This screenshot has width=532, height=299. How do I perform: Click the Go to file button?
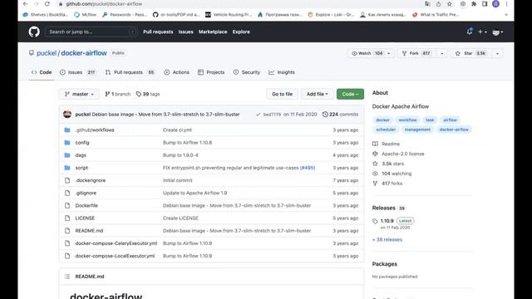pos(282,94)
